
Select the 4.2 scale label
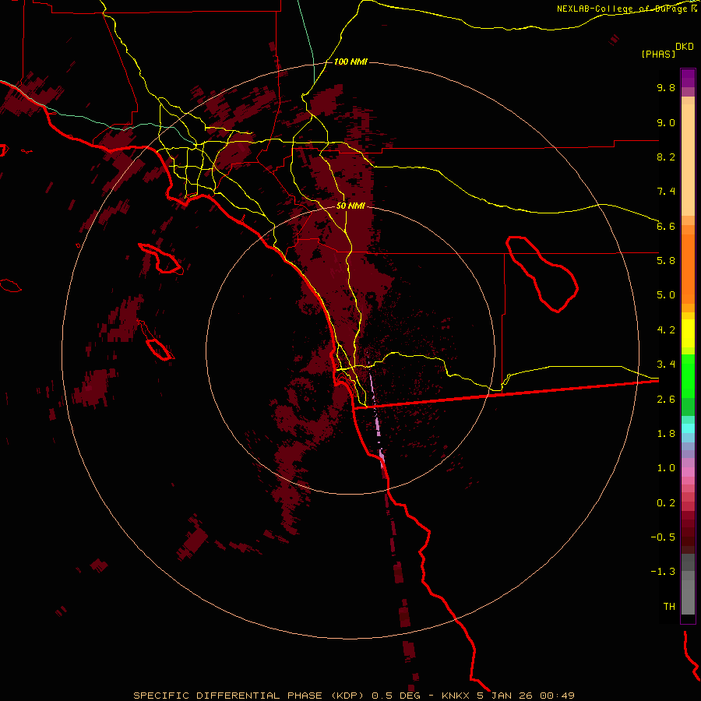[x=666, y=330]
